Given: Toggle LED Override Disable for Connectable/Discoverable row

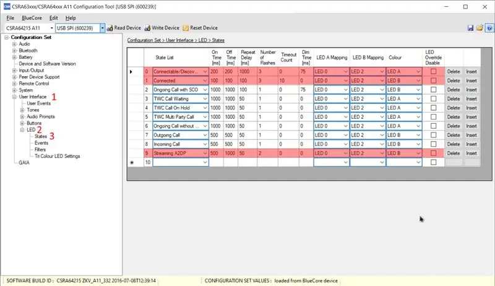Looking at the screenshot, I should click(434, 72).
